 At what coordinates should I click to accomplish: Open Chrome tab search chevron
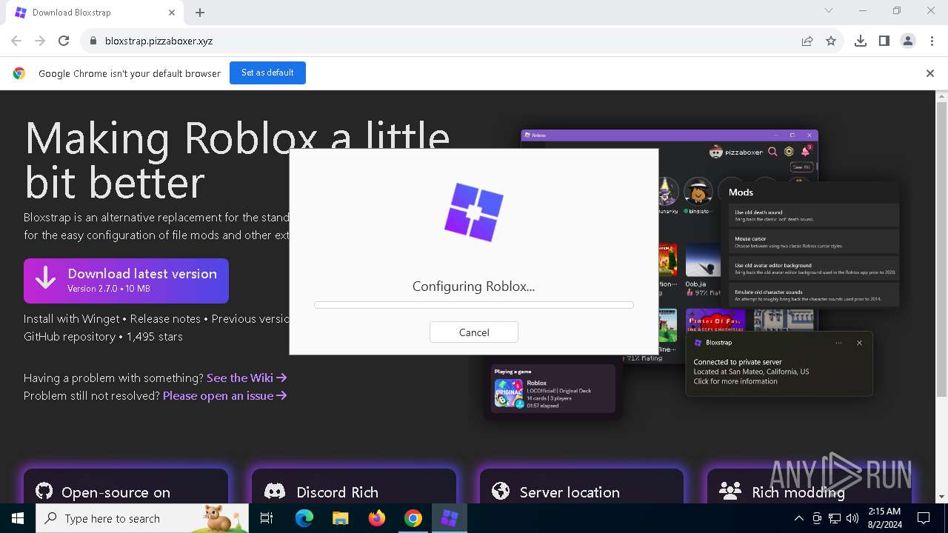coord(829,11)
